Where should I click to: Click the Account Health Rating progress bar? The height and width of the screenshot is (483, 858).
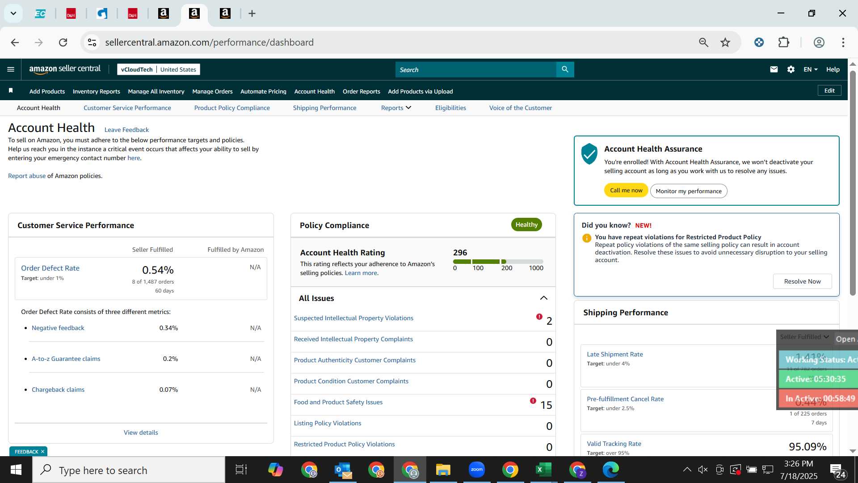498,261
